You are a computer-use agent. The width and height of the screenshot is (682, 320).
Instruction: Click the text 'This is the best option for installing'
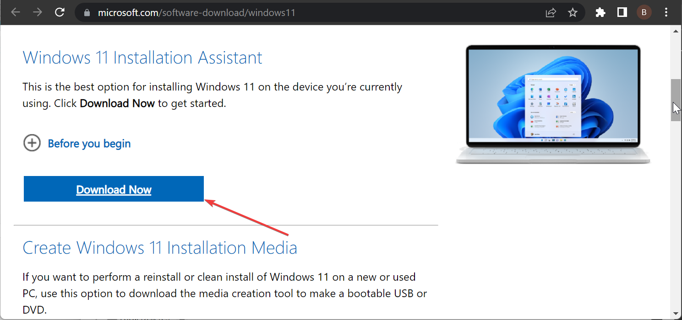[x=108, y=87]
